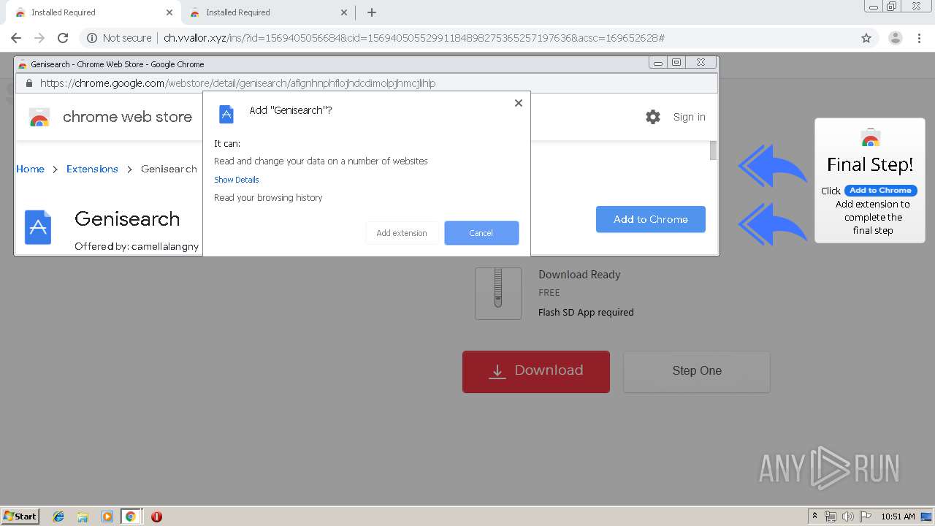Image resolution: width=935 pixels, height=526 pixels.
Task: Close the first Installed Required tab
Action: coord(169,12)
